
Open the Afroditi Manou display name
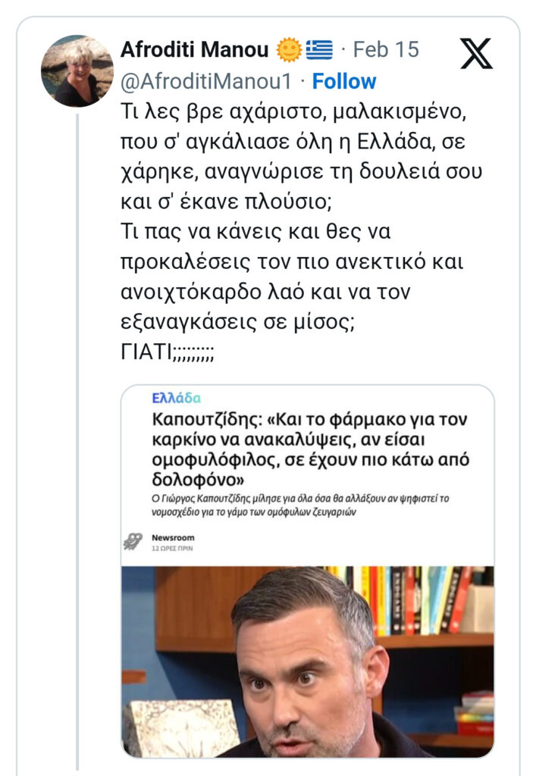pyautogui.click(x=194, y=51)
